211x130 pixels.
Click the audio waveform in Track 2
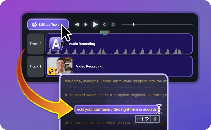pyautogui.click(x=119, y=51)
